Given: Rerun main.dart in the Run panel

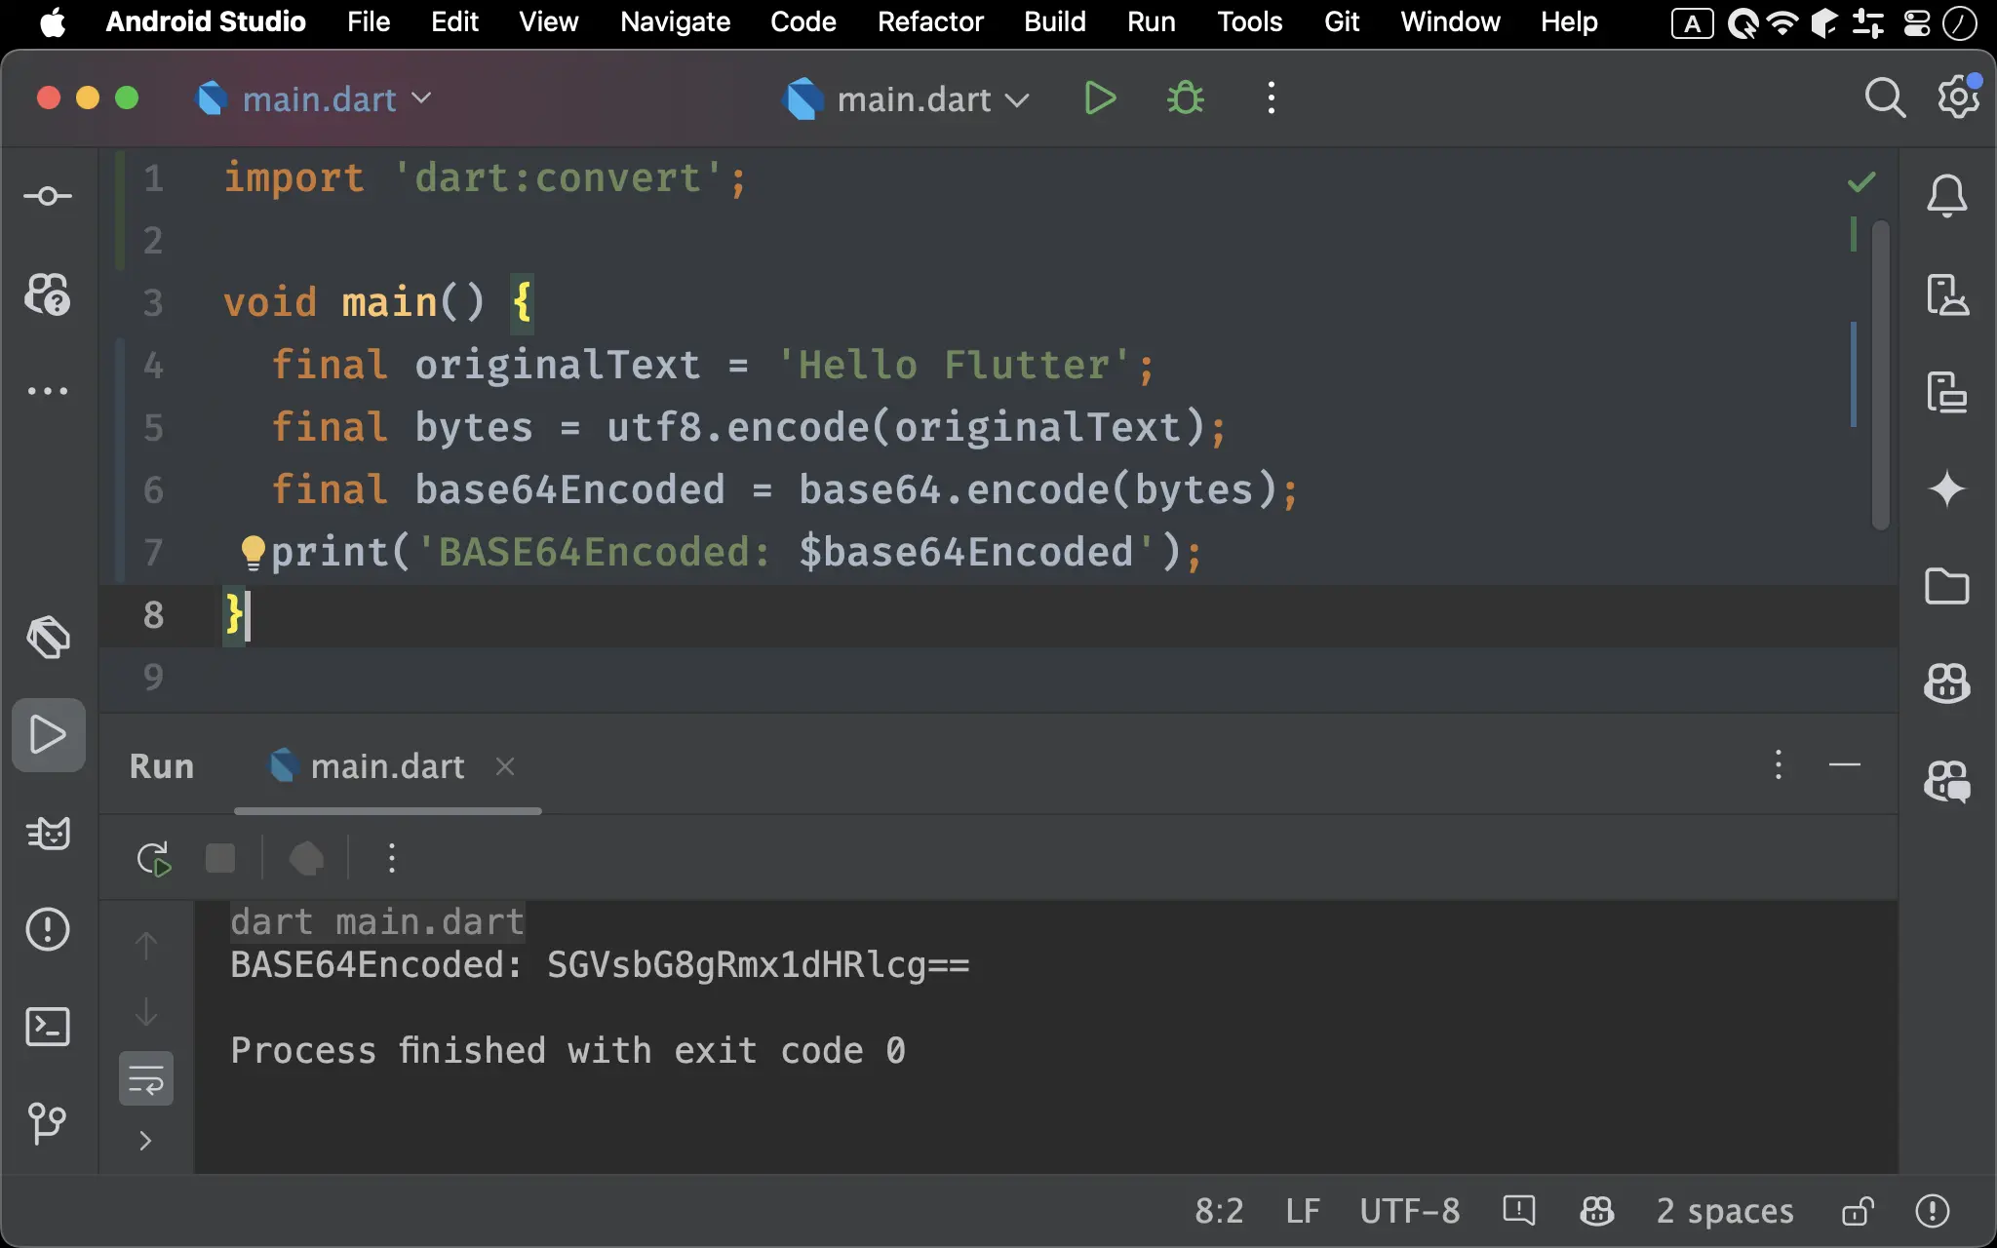Looking at the screenshot, I should [x=154, y=859].
